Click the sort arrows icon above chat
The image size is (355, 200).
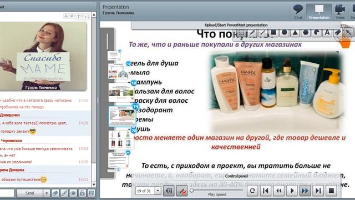87,16
